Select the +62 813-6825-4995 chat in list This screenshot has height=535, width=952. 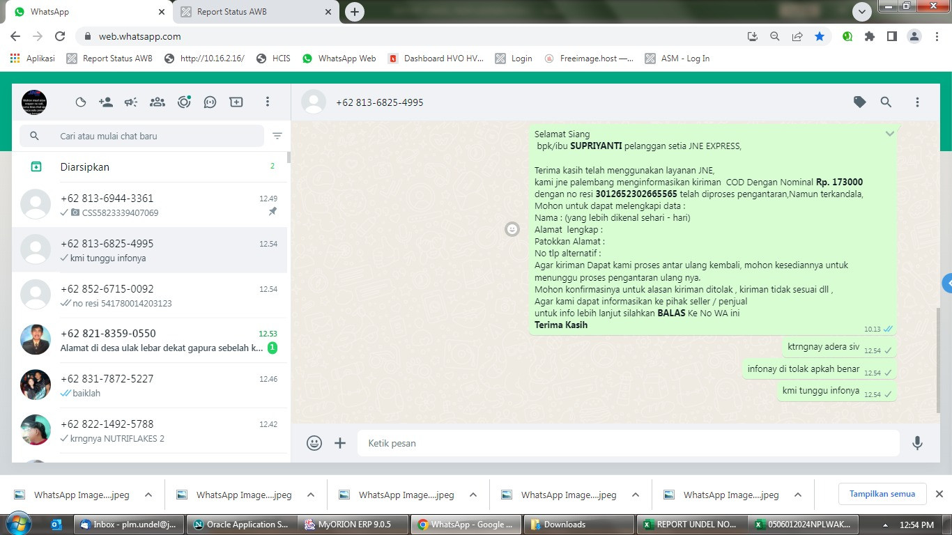[x=149, y=250]
